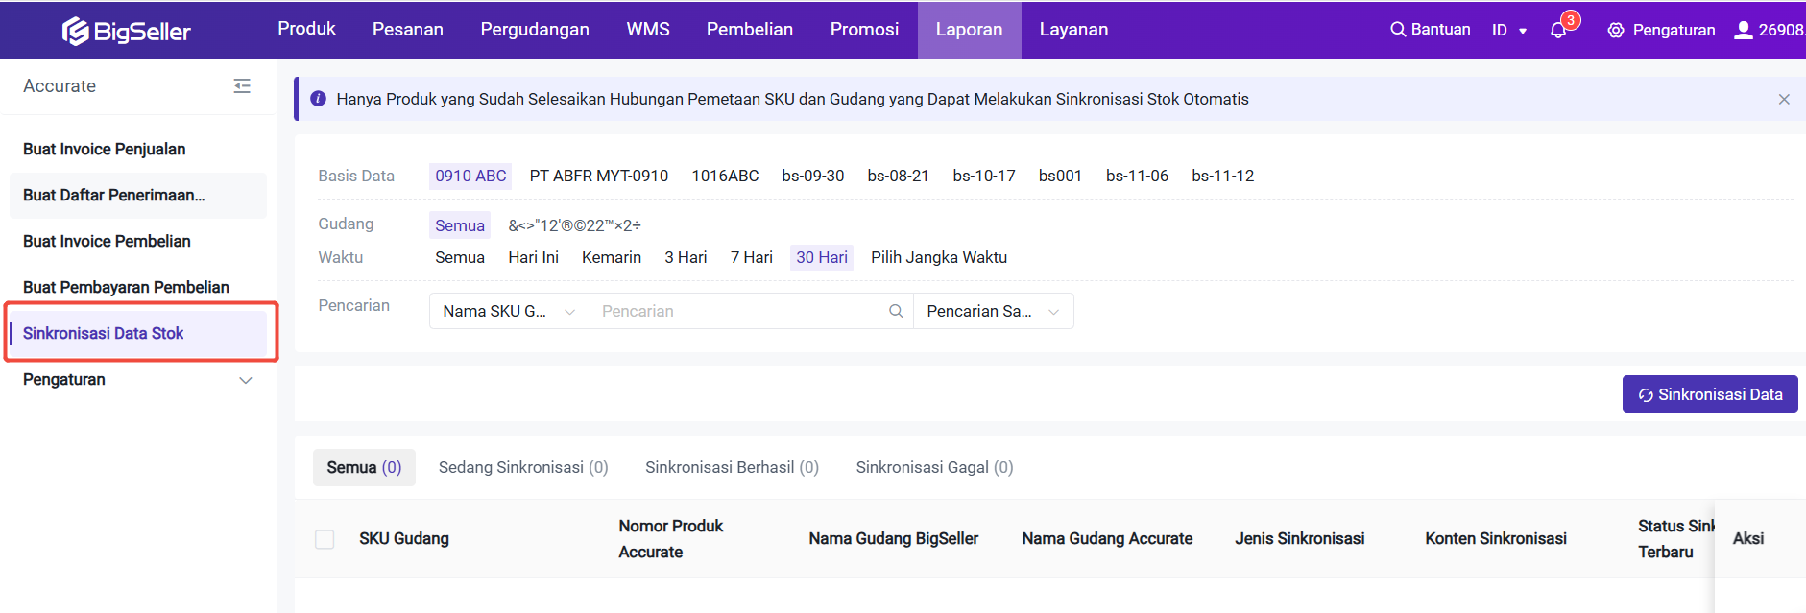The height and width of the screenshot is (613, 1806).
Task: Open the Pencarian Sa... dropdown
Action: pos(993,311)
